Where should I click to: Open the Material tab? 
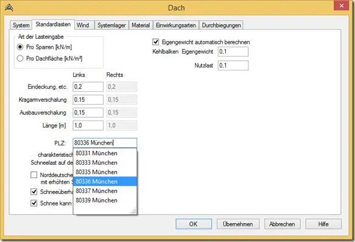(x=141, y=25)
